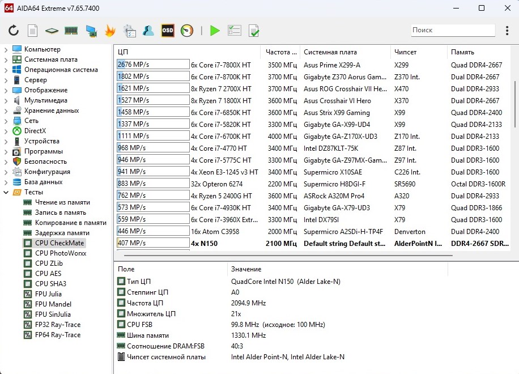
Task: Open the Report page icon
Action: click(33, 31)
